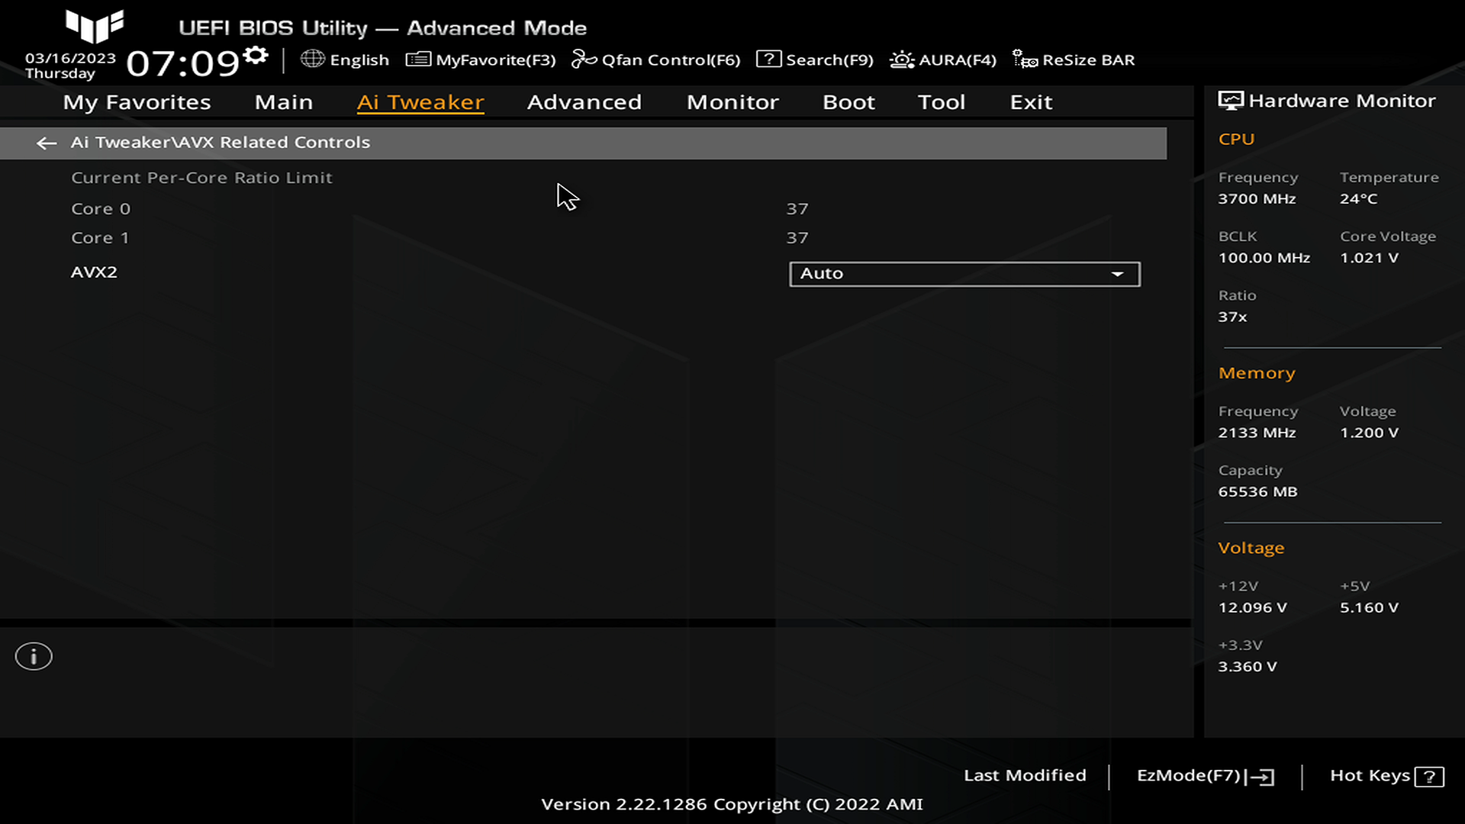1465x824 pixels.
Task: Switch to the Advanced tab
Action: [584, 102]
